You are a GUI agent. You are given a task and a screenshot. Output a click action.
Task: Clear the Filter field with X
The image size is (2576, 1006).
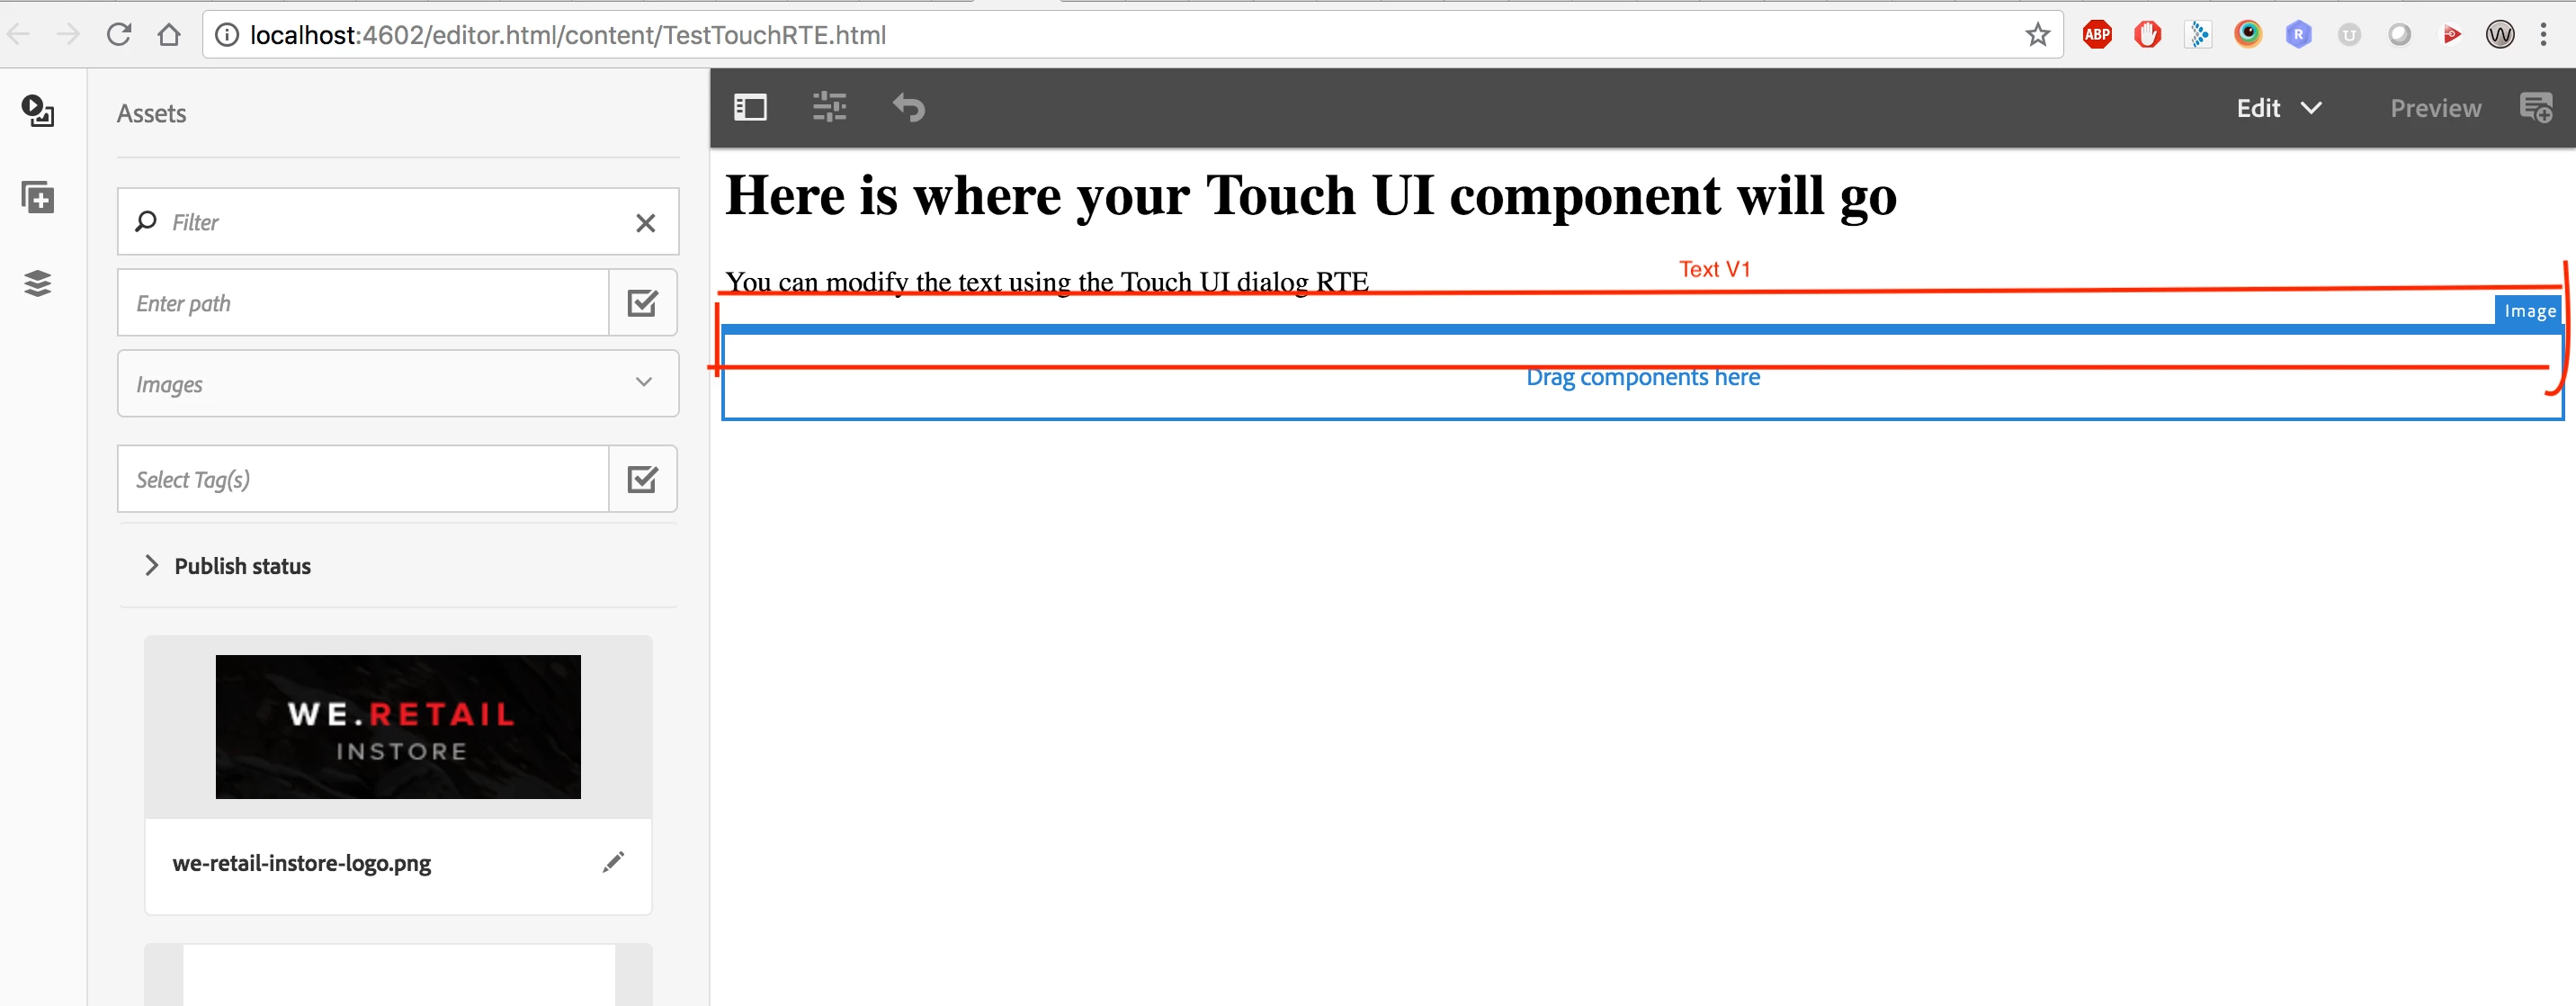click(645, 222)
